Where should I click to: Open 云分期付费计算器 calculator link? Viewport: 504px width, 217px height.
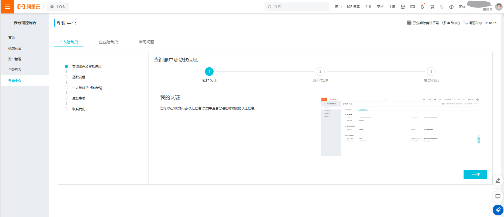pyautogui.click(x=423, y=23)
